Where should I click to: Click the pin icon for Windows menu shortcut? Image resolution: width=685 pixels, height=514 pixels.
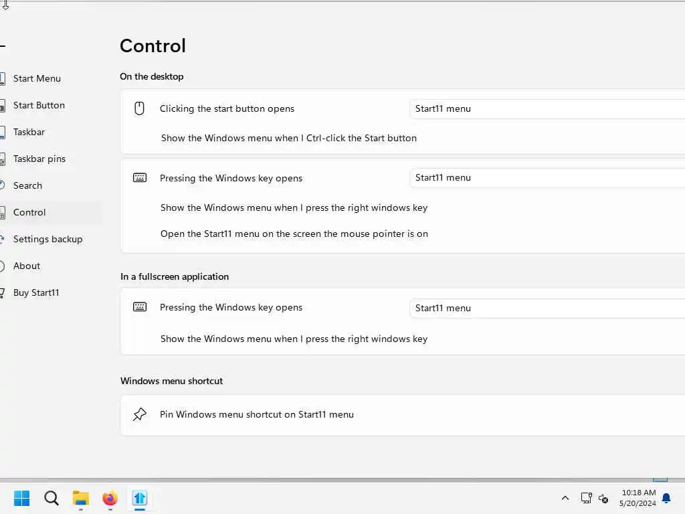139,414
